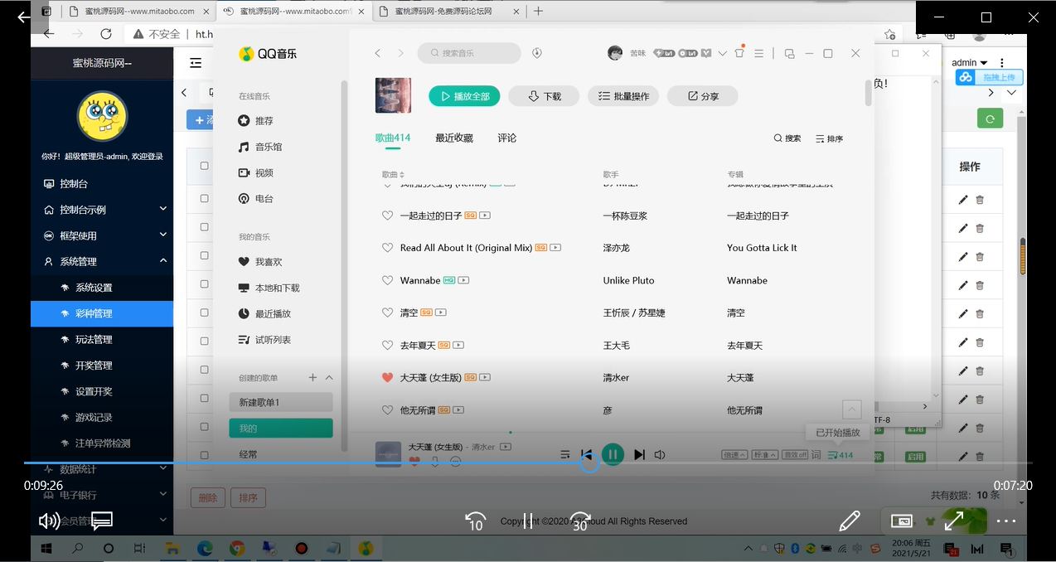
Task: Click the QQ Music song list scrollbar
Action: coord(869,92)
